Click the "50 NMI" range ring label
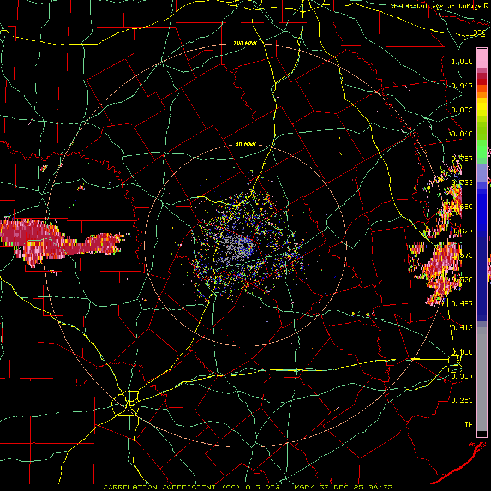This screenshot has height=491, width=491. pos(245,145)
